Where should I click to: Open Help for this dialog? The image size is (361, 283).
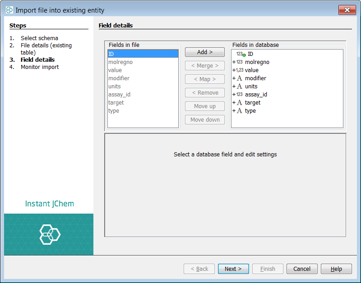pyautogui.click(x=336, y=269)
